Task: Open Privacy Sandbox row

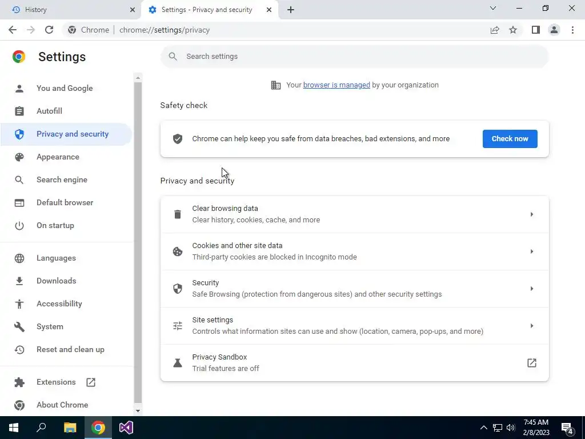Action: pos(354,363)
